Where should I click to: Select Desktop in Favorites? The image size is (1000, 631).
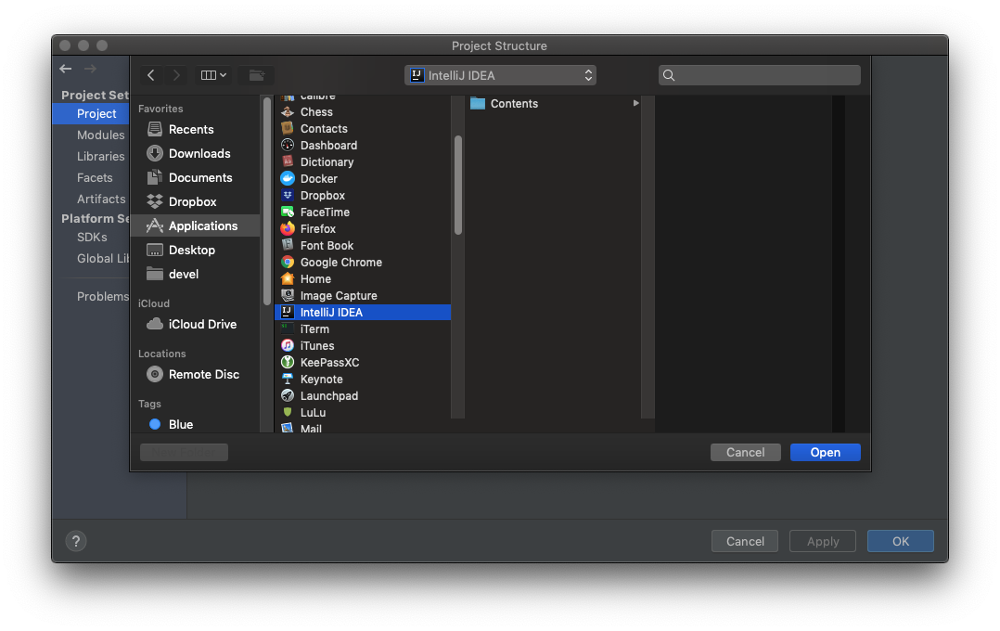tap(195, 251)
